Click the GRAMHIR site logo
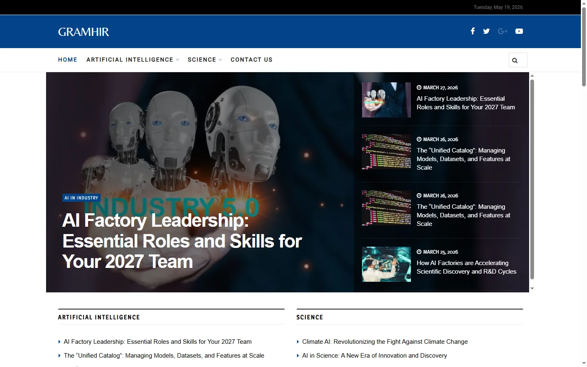Viewport: 587px width, 367px height. click(84, 32)
